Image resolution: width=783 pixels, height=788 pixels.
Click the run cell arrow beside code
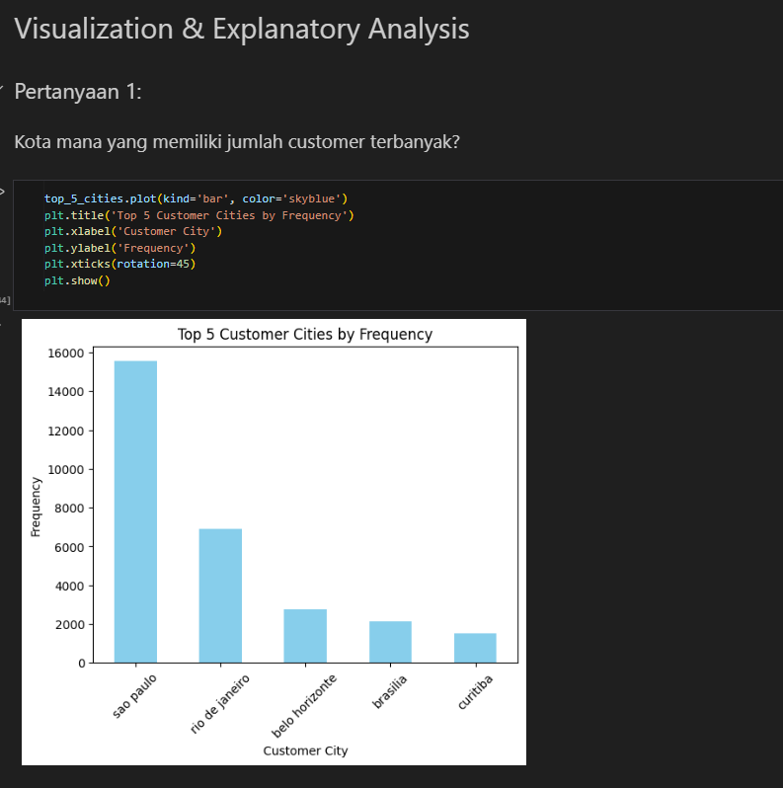click(x=3, y=192)
